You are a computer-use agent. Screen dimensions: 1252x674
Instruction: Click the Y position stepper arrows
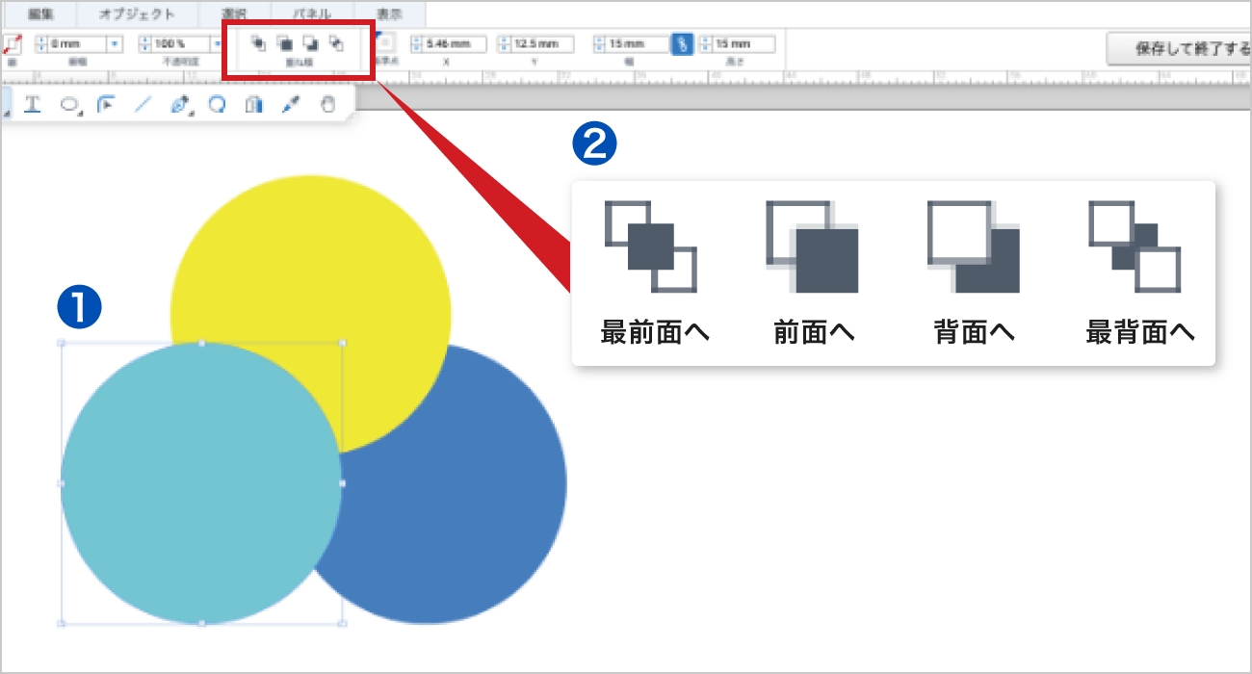(504, 44)
